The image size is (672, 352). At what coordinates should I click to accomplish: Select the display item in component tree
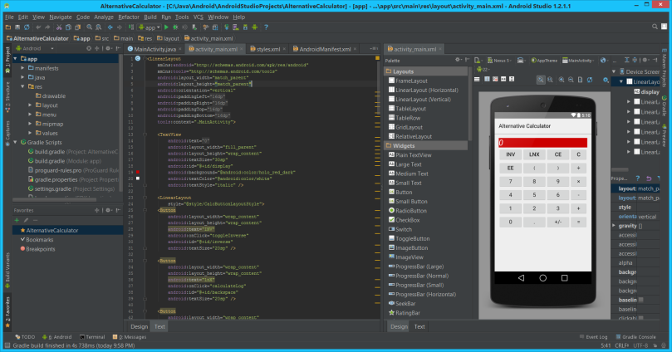pyautogui.click(x=646, y=91)
